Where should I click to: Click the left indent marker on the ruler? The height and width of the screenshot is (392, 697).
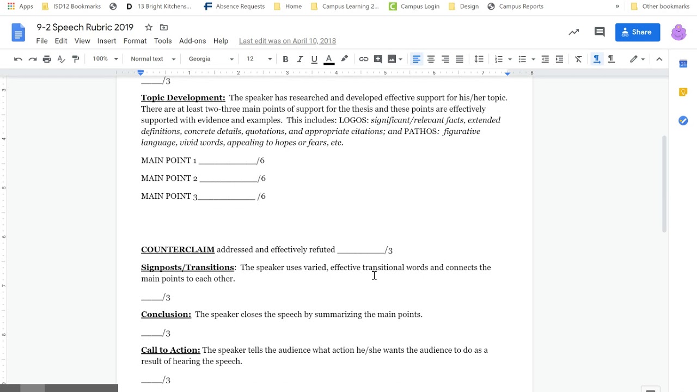coord(140,73)
